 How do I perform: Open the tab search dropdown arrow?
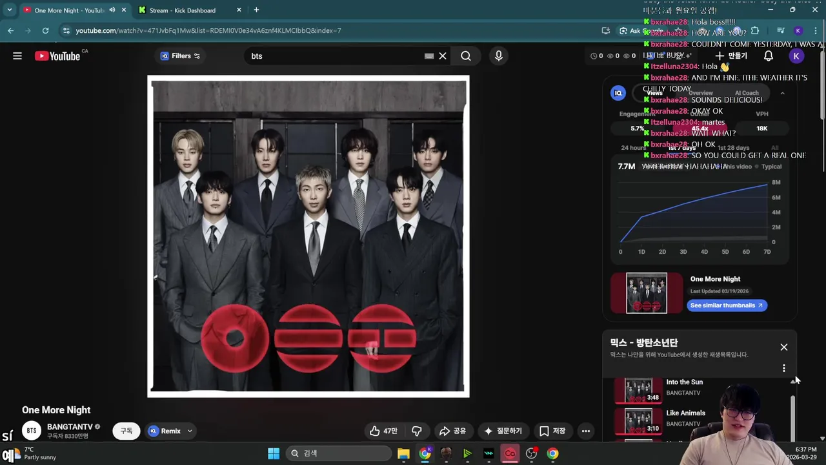click(x=9, y=10)
